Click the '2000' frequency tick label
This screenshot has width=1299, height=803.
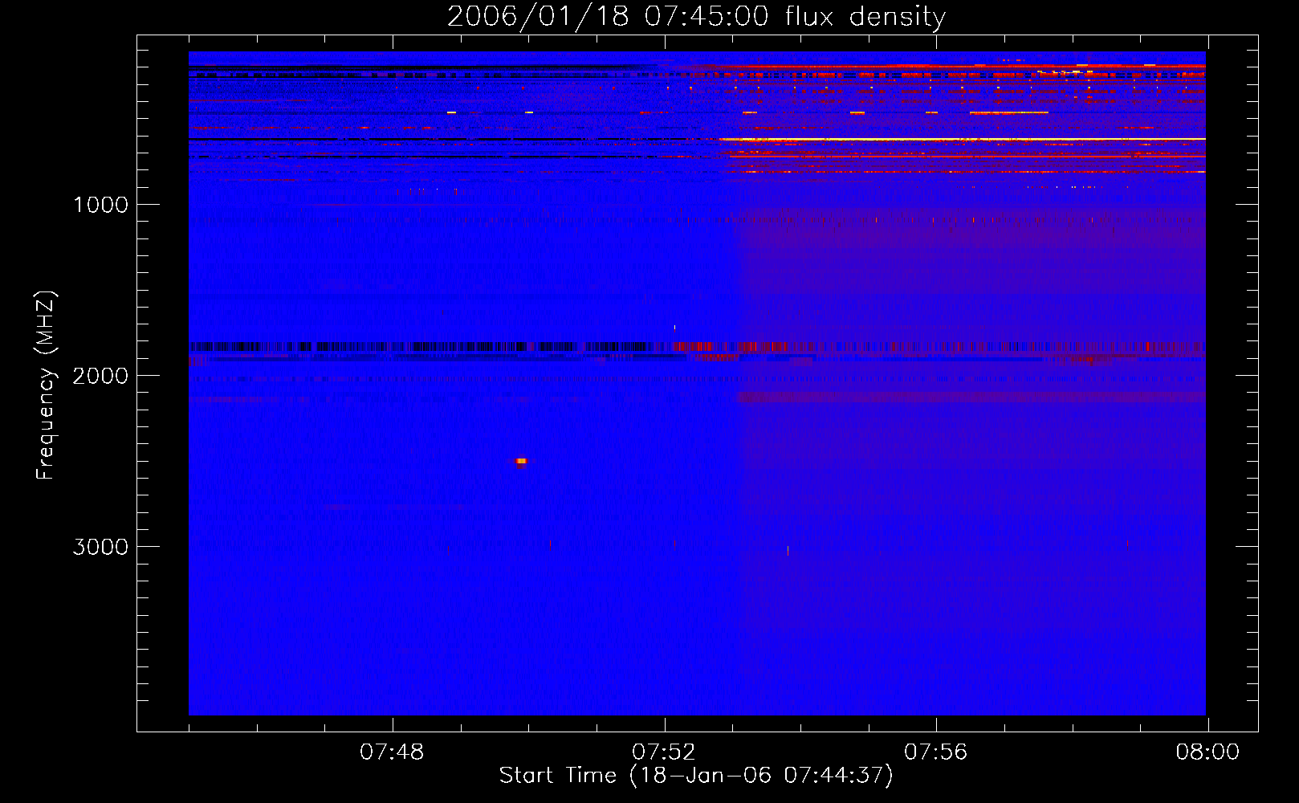pos(100,376)
